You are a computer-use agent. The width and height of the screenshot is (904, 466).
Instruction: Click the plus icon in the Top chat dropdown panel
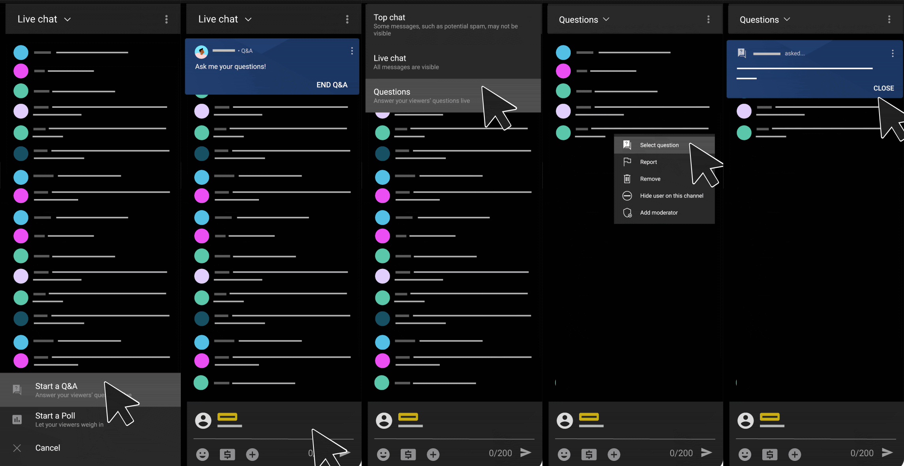(x=433, y=454)
